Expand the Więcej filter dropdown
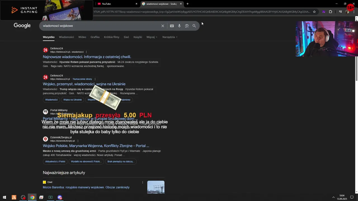The width and height of the screenshot is (358, 201). (152, 37)
